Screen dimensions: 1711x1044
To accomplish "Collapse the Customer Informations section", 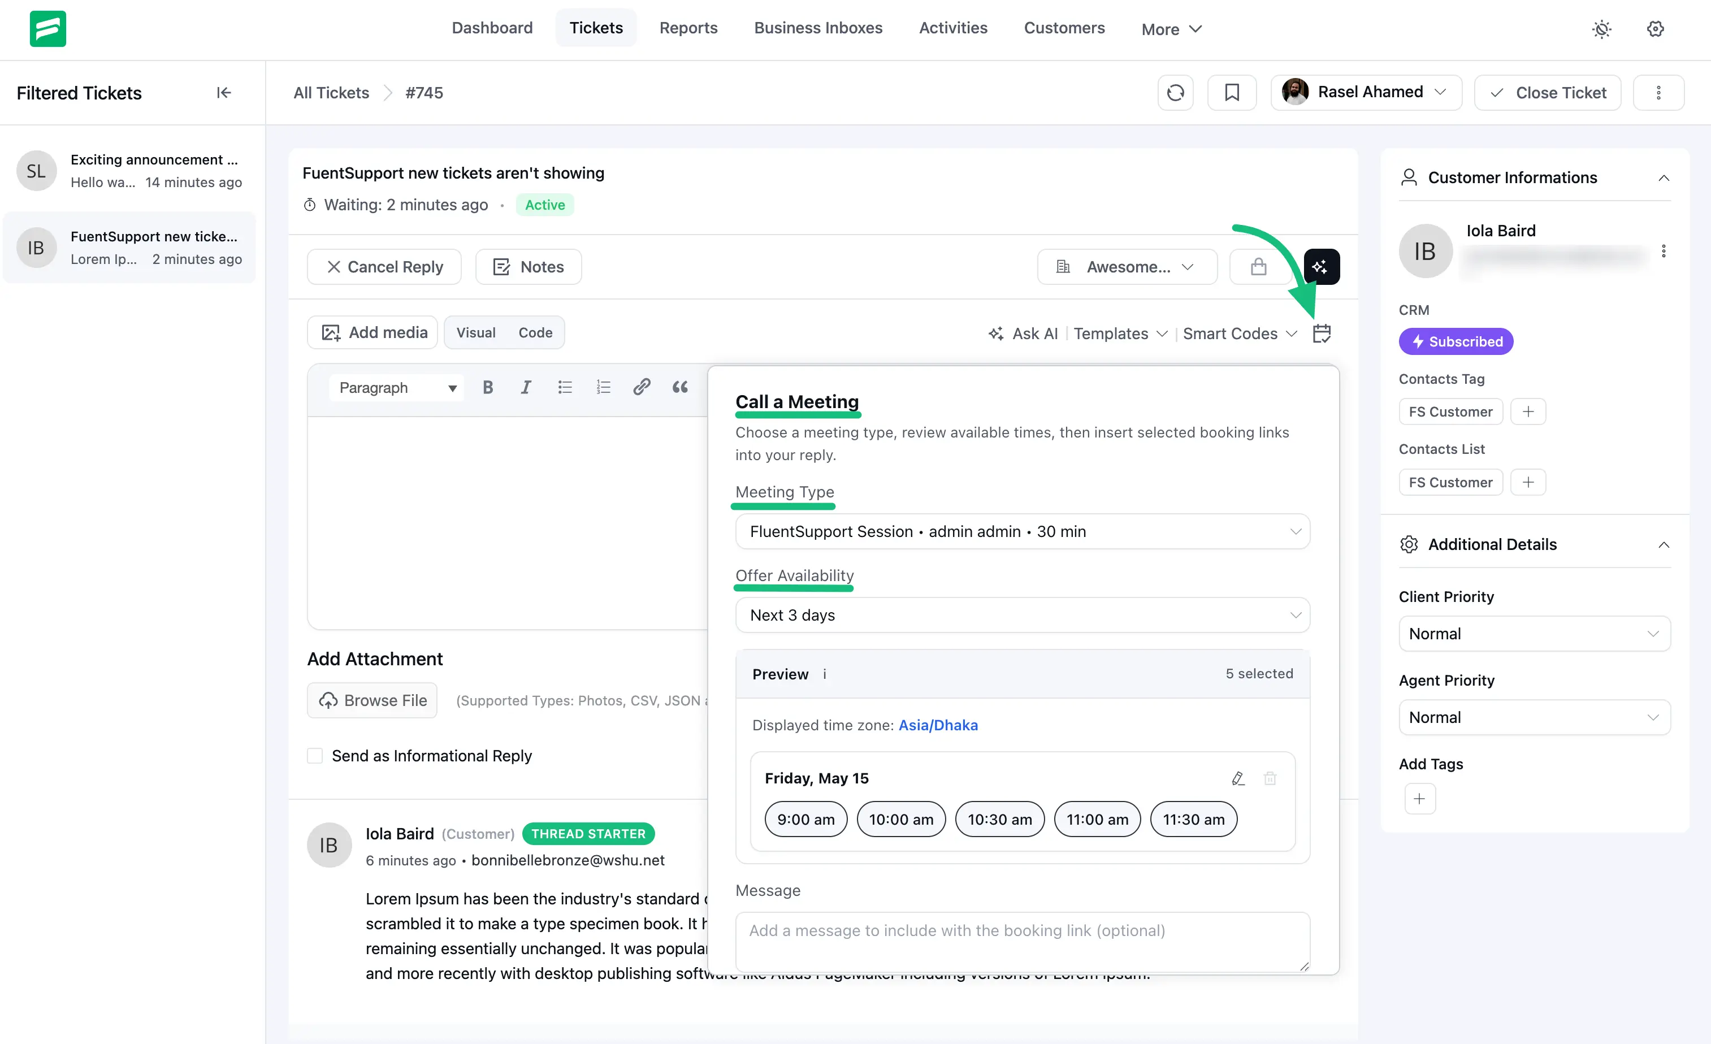I will pyautogui.click(x=1664, y=178).
